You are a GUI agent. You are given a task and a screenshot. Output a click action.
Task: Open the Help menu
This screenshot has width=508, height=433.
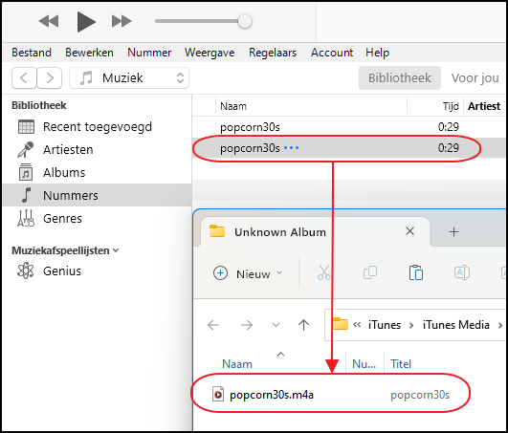click(x=378, y=53)
